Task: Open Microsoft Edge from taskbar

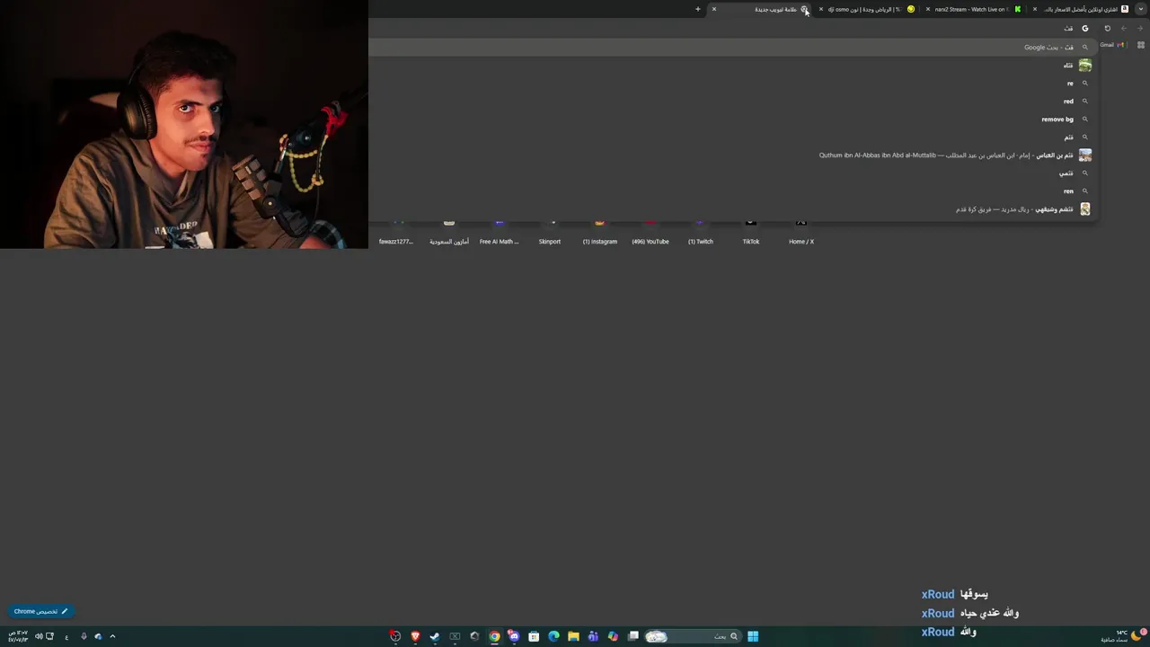Action: [553, 636]
